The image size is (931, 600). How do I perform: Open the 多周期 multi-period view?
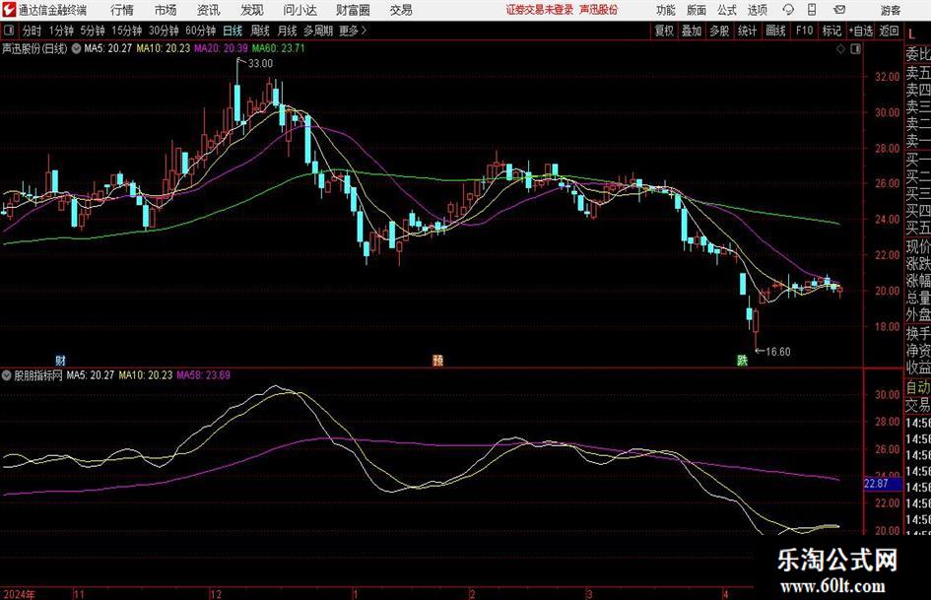[318, 31]
